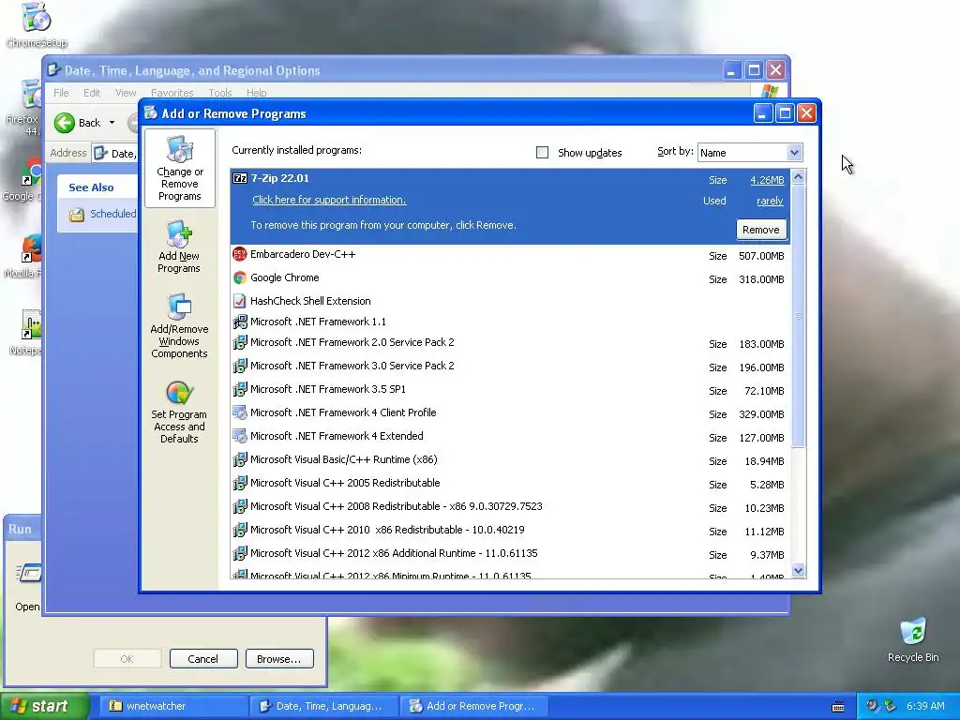Click the .NET Framework 2.0 Service Pack 2 icon

pyautogui.click(x=240, y=342)
